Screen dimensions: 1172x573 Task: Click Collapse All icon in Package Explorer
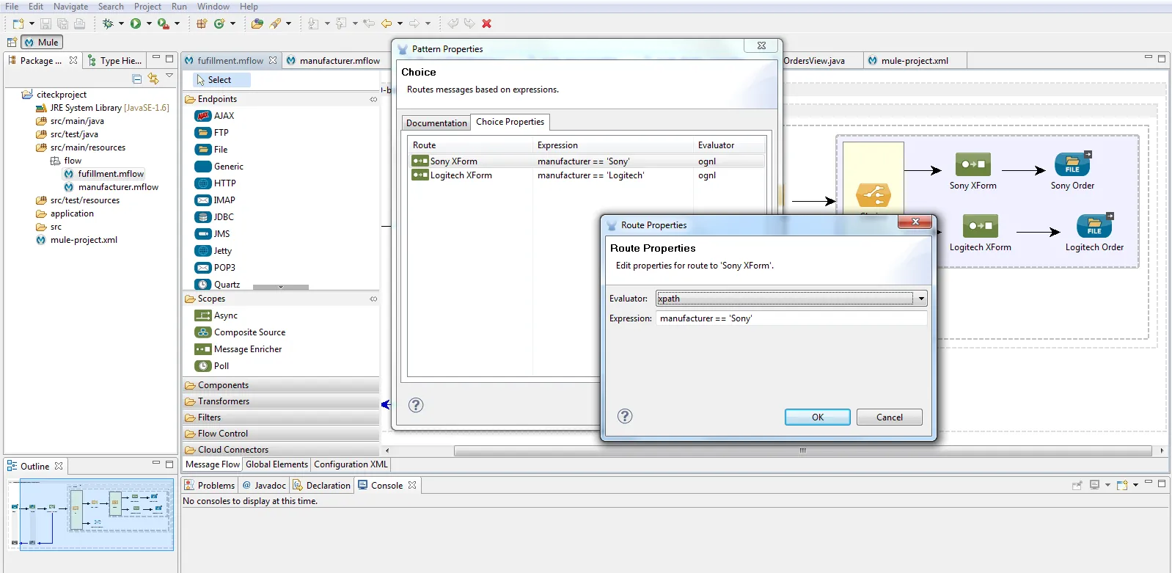point(137,79)
